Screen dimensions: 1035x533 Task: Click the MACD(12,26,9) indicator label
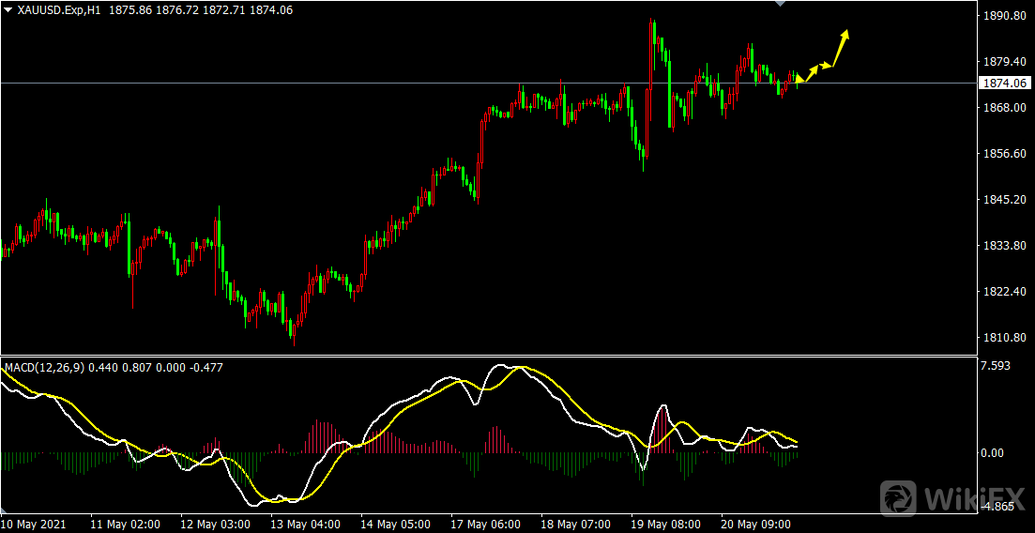click(44, 367)
